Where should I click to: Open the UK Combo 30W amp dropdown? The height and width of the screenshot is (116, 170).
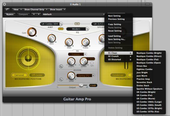click(x=51, y=24)
